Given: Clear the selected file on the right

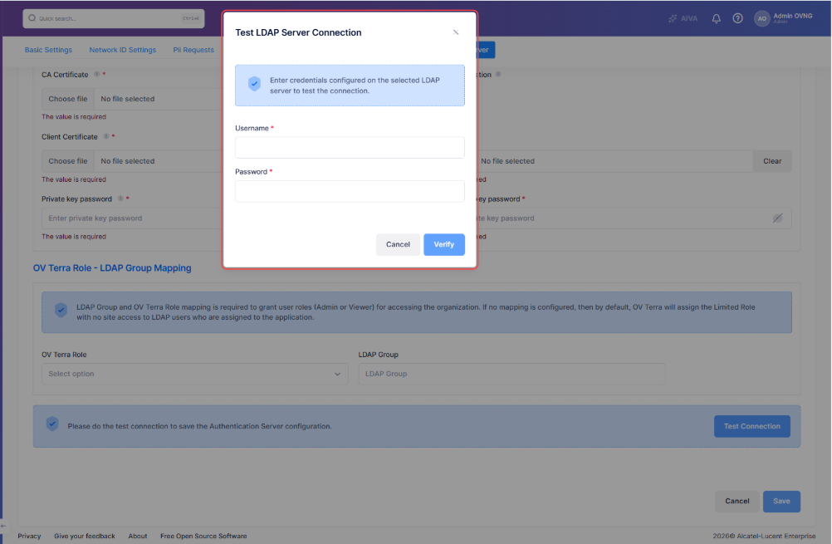Looking at the screenshot, I should (x=772, y=161).
